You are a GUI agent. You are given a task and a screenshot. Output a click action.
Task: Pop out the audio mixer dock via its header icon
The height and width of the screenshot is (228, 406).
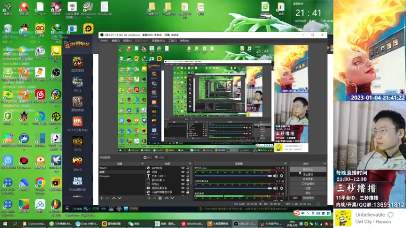pyautogui.click(x=286, y=164)
